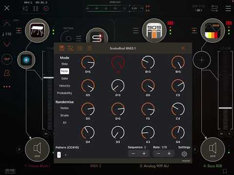The height and width of the screenshot is (175, 234).
Task: Open channel 4 strip menu icon
Action: point(195,31)
